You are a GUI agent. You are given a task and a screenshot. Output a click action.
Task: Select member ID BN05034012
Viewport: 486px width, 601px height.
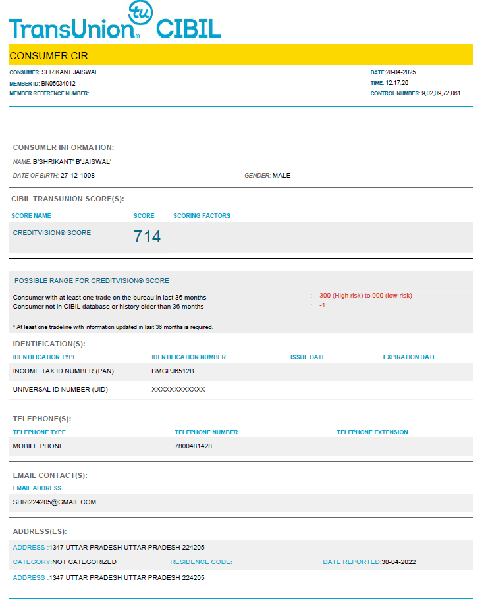(59, 83)
